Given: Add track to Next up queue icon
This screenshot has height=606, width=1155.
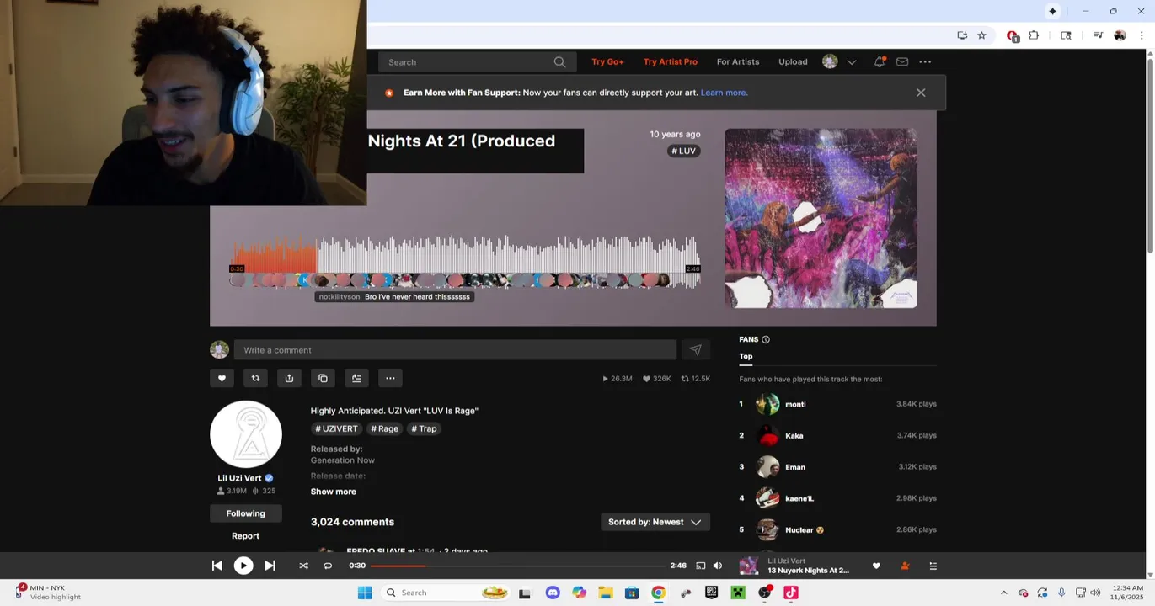Looking at the screenshot, I should point(356,379).
